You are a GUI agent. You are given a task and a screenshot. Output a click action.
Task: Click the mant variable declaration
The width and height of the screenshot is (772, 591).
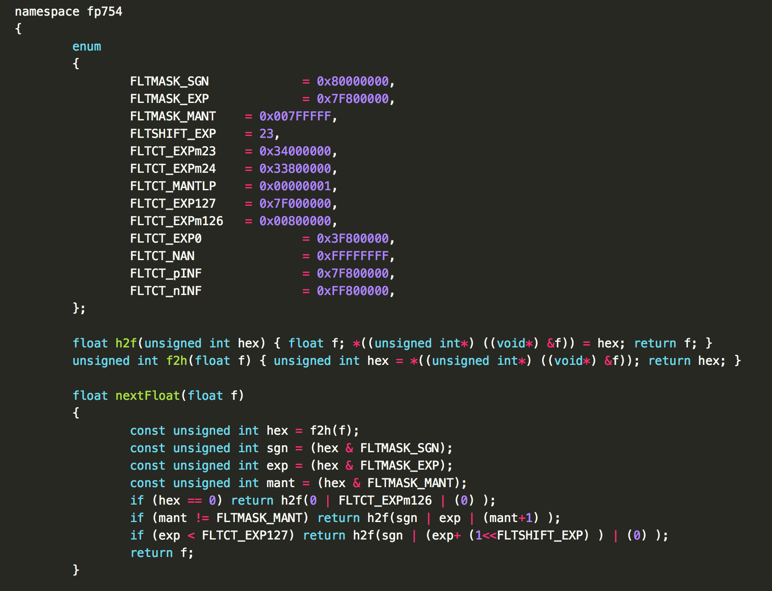point(280,483)
